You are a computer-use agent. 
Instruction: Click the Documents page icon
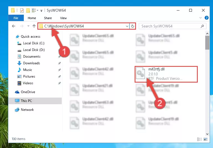19,57
